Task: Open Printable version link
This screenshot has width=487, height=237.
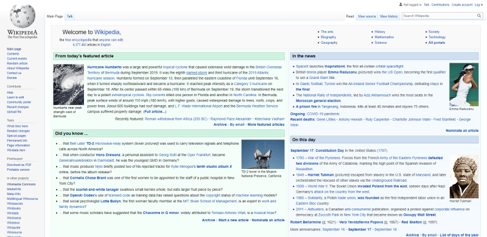Action: point(18,170)
